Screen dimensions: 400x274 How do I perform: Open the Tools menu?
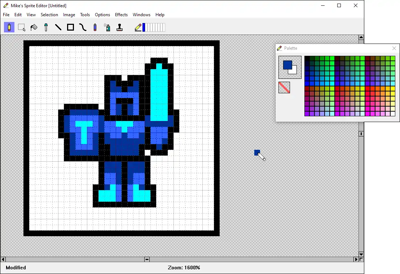pos(85,15)
